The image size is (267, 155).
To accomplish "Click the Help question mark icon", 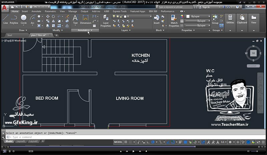I will tap(237, 7).
